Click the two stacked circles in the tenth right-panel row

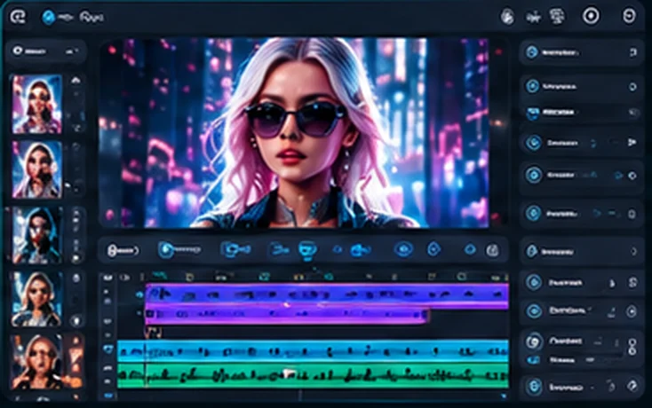click(632, 347)
